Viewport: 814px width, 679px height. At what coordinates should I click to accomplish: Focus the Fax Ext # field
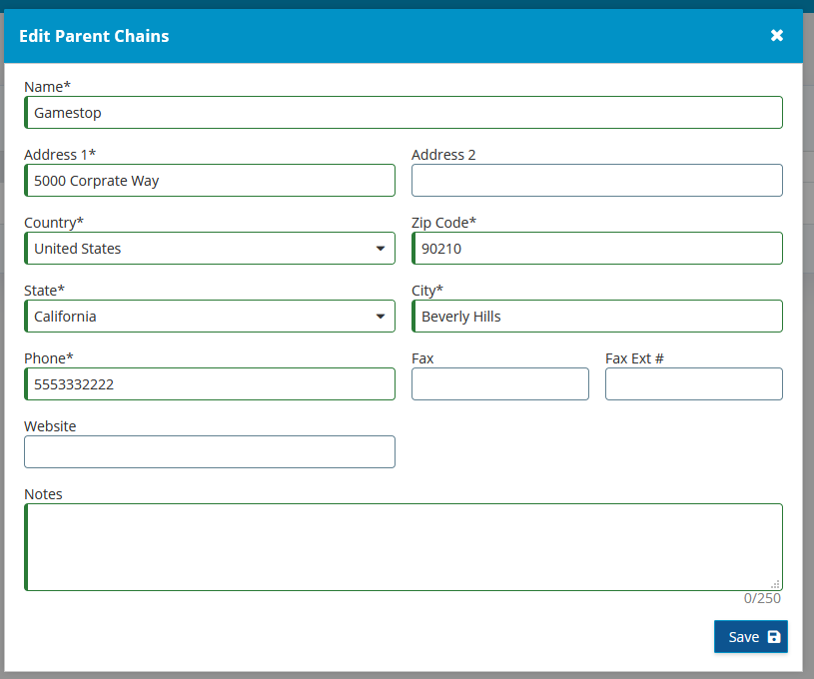(693, 384)
